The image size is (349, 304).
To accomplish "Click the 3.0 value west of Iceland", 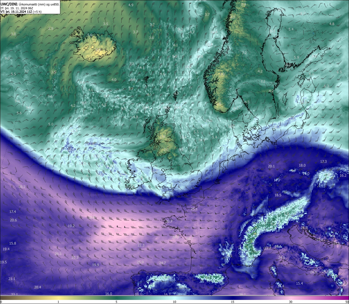I will (13, 34).
